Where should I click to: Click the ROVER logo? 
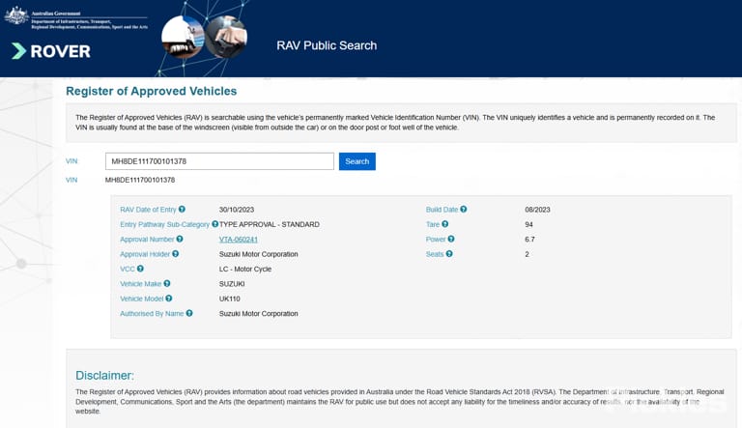pyautogui.click(x=51, y=51)
